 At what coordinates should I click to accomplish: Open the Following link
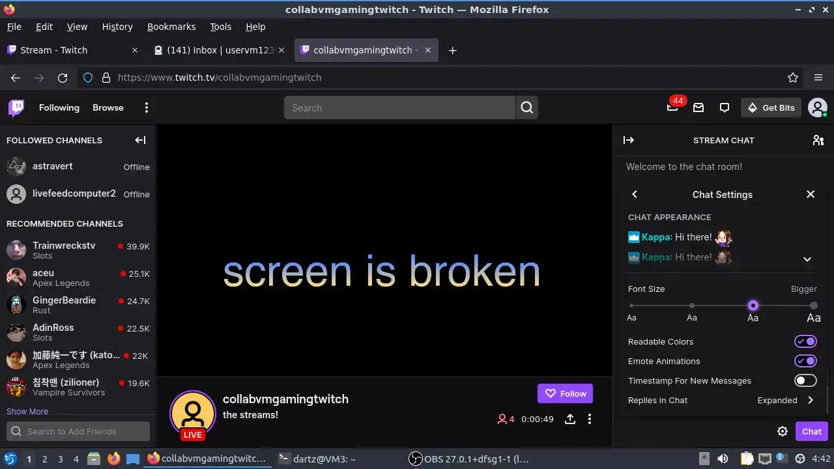click(59, 107)
